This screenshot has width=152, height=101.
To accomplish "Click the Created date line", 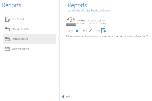I will click(91, 21).
